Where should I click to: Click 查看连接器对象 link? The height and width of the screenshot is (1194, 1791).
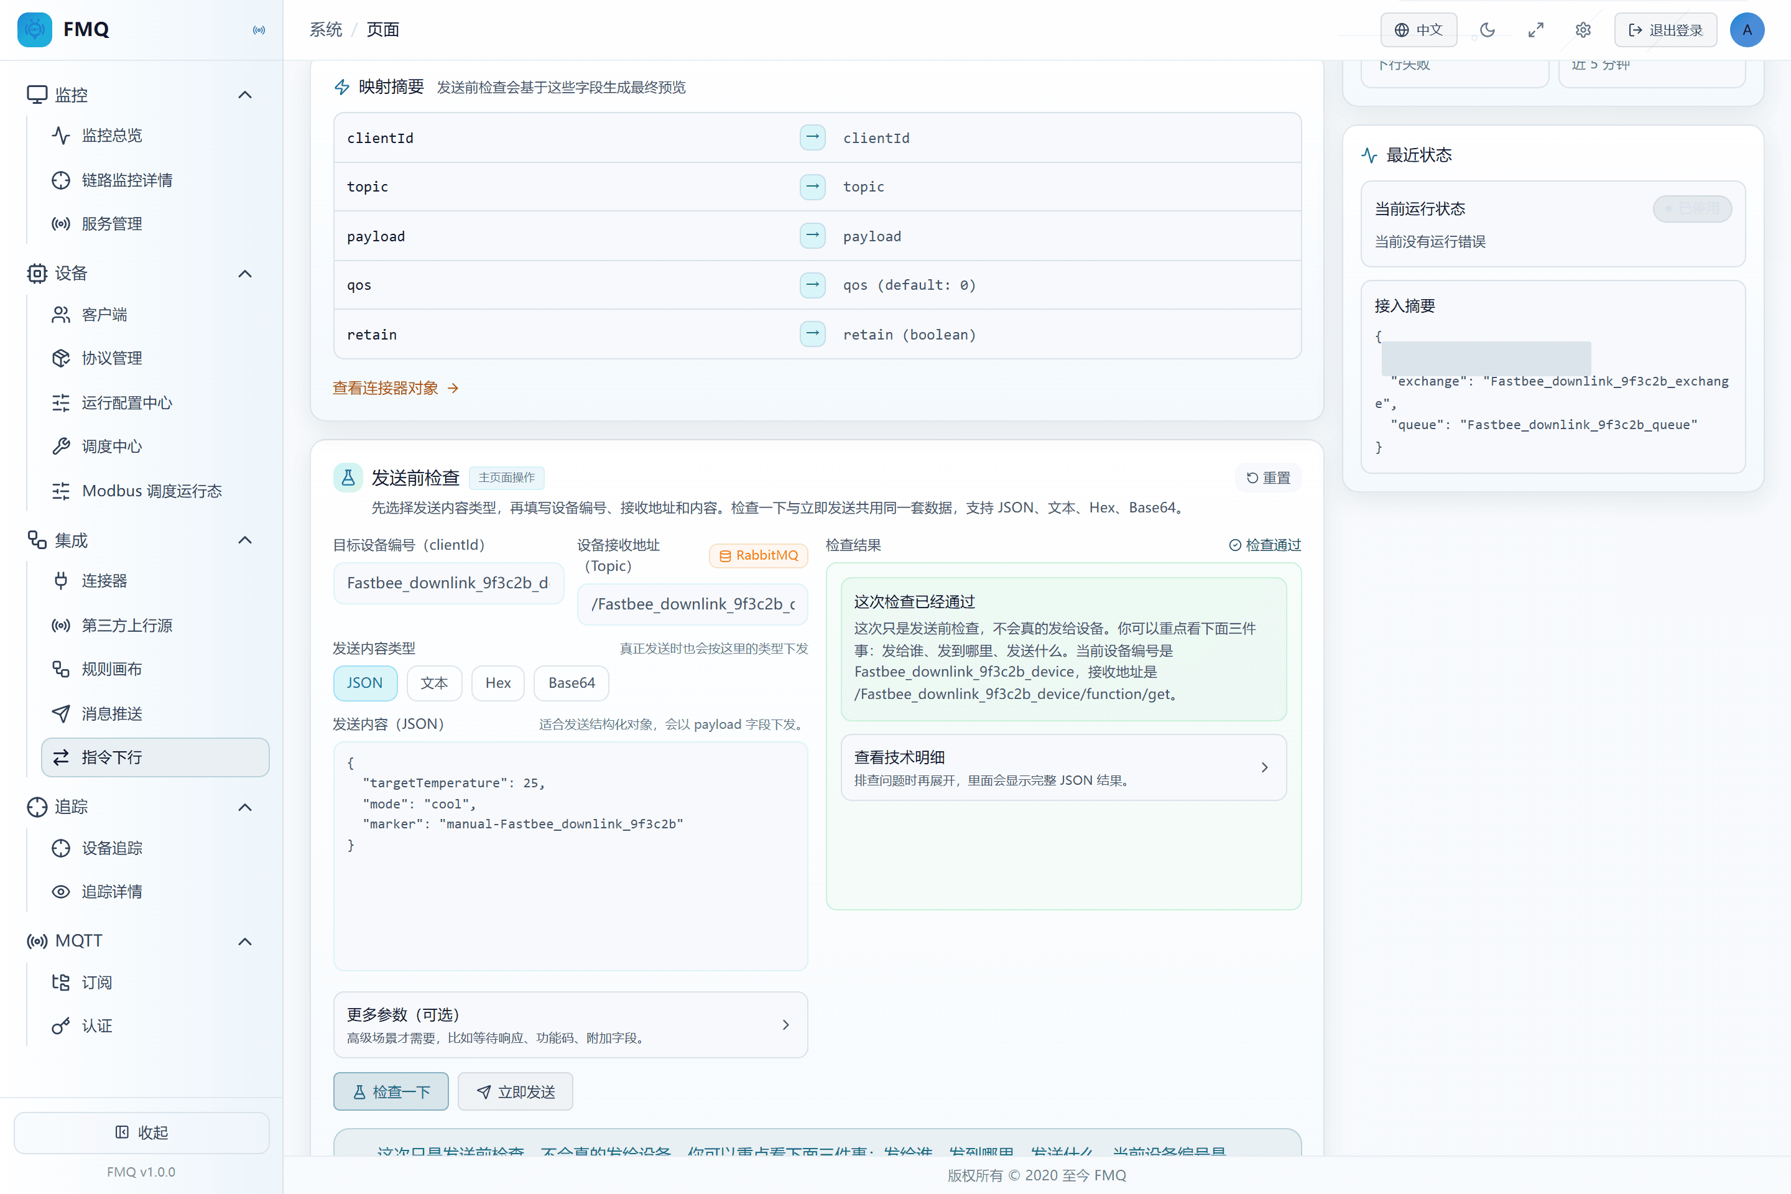tap(396, 388)
